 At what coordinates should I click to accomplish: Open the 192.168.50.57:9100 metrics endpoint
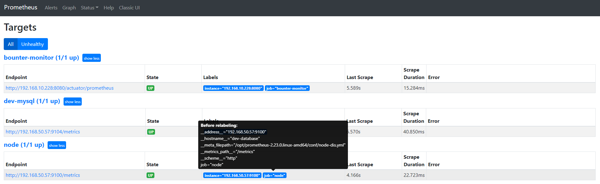click(43, 175)
